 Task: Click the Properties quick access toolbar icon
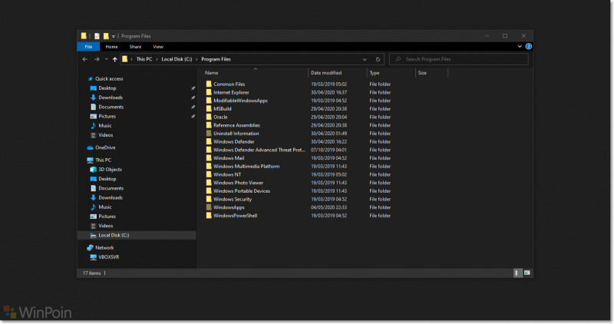(97, 36)
